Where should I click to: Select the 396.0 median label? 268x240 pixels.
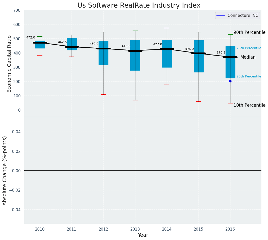[x=189, y=49]
